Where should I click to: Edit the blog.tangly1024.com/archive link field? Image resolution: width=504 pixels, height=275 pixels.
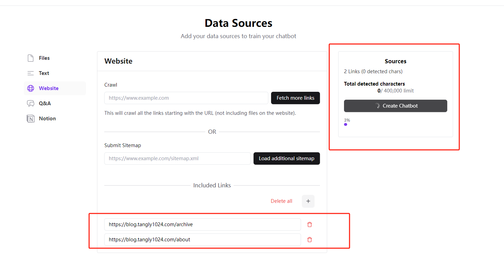coord(203,224)
